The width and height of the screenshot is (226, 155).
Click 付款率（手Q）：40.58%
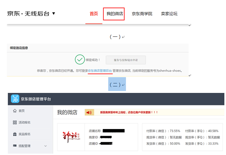point(202,131)
